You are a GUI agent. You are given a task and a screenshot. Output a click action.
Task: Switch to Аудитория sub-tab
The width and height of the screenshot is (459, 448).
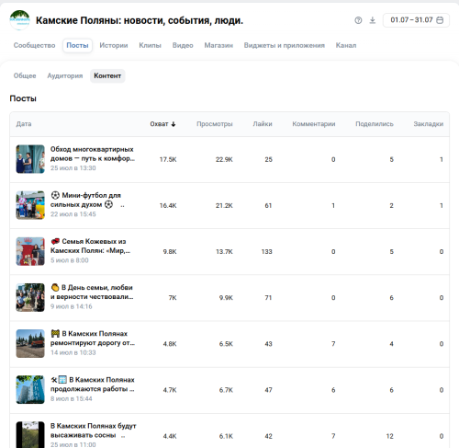pyautogui.click(x=65, y=75)
